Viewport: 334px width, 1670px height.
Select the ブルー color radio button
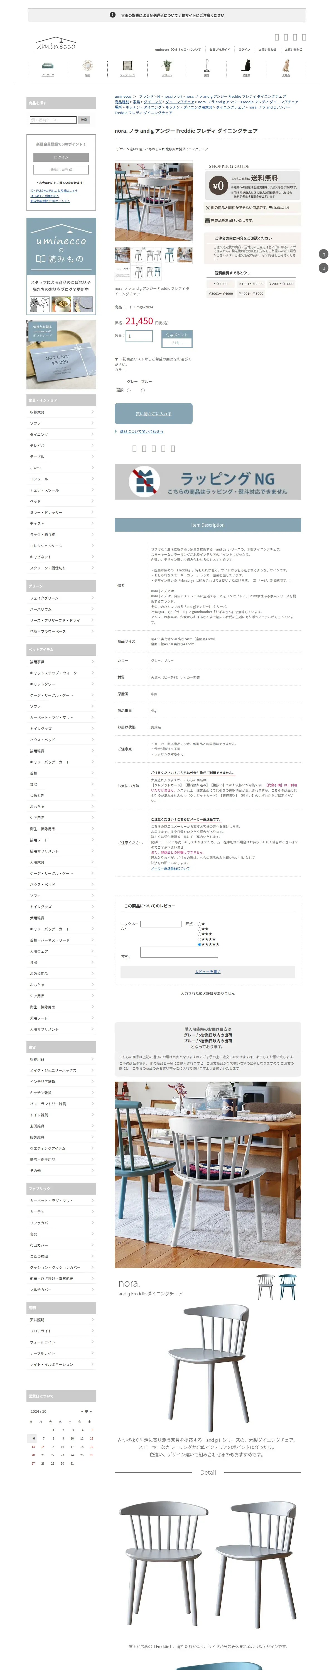pos(143,390)
